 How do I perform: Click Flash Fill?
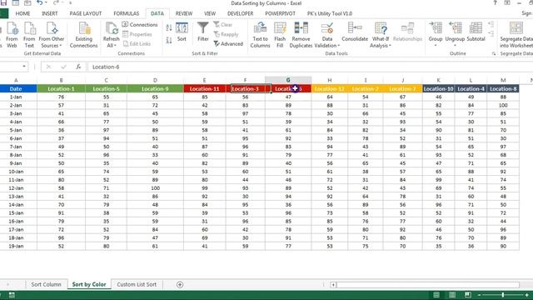(x=280, y=34)
